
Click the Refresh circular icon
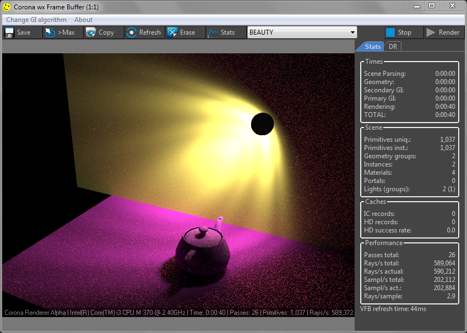click(x=131, y=32)
